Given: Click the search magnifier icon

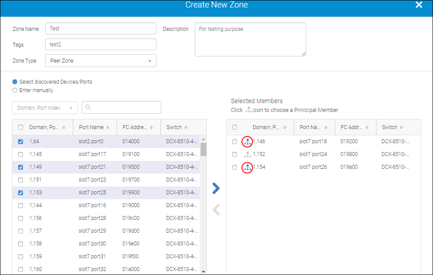Looking at the screenshot, I should [x=88, y=107].
